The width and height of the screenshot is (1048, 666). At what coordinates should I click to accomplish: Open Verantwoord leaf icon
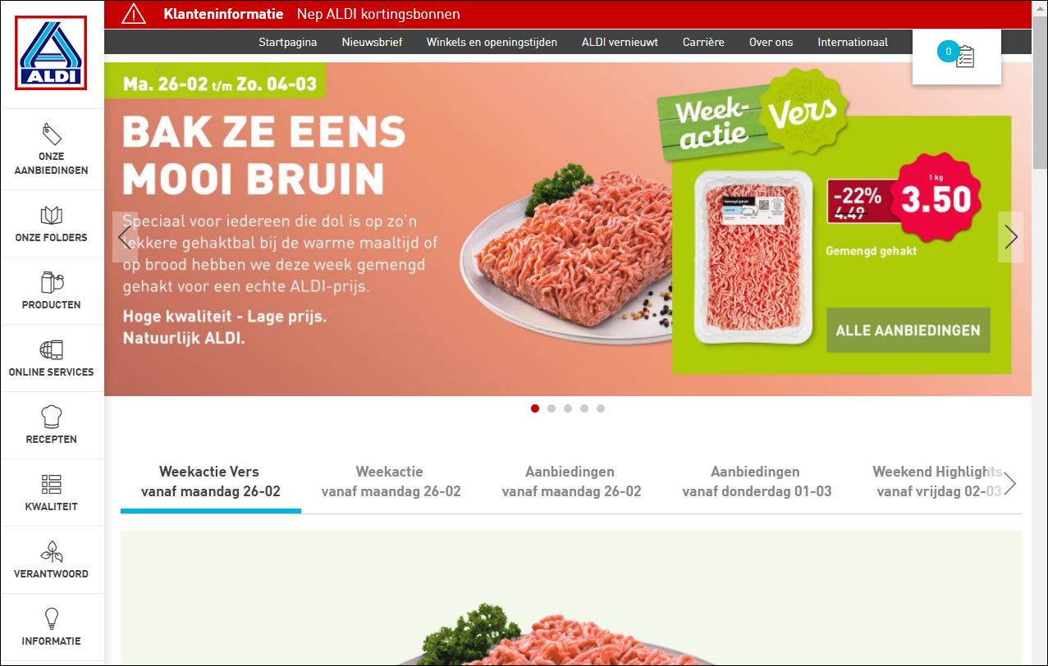52,551
